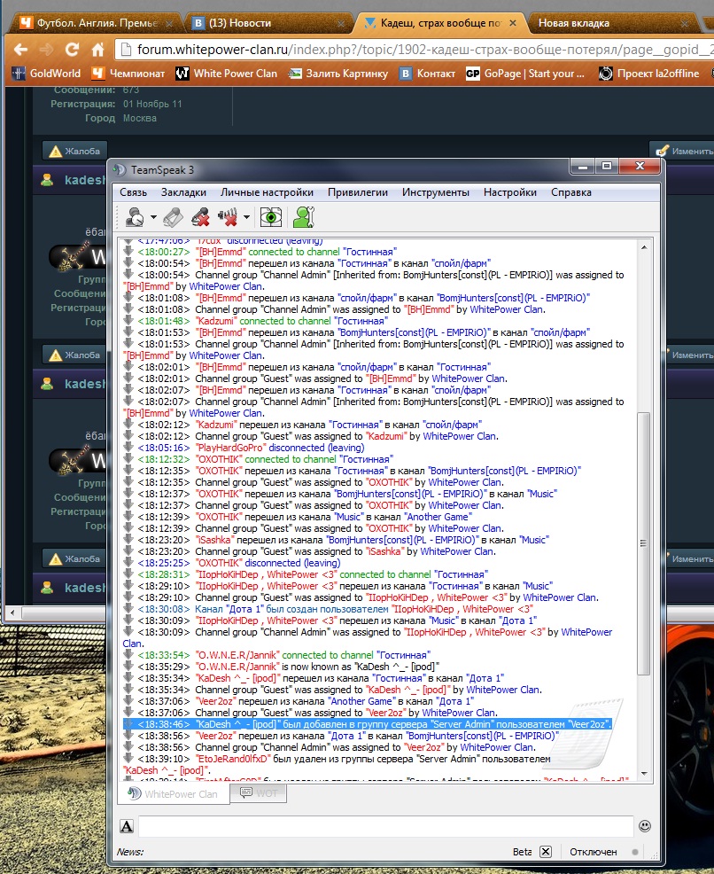Open the away status dropdown arrow

point(153,217)
